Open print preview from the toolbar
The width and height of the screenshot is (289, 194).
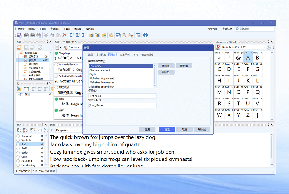click(26, 35)
